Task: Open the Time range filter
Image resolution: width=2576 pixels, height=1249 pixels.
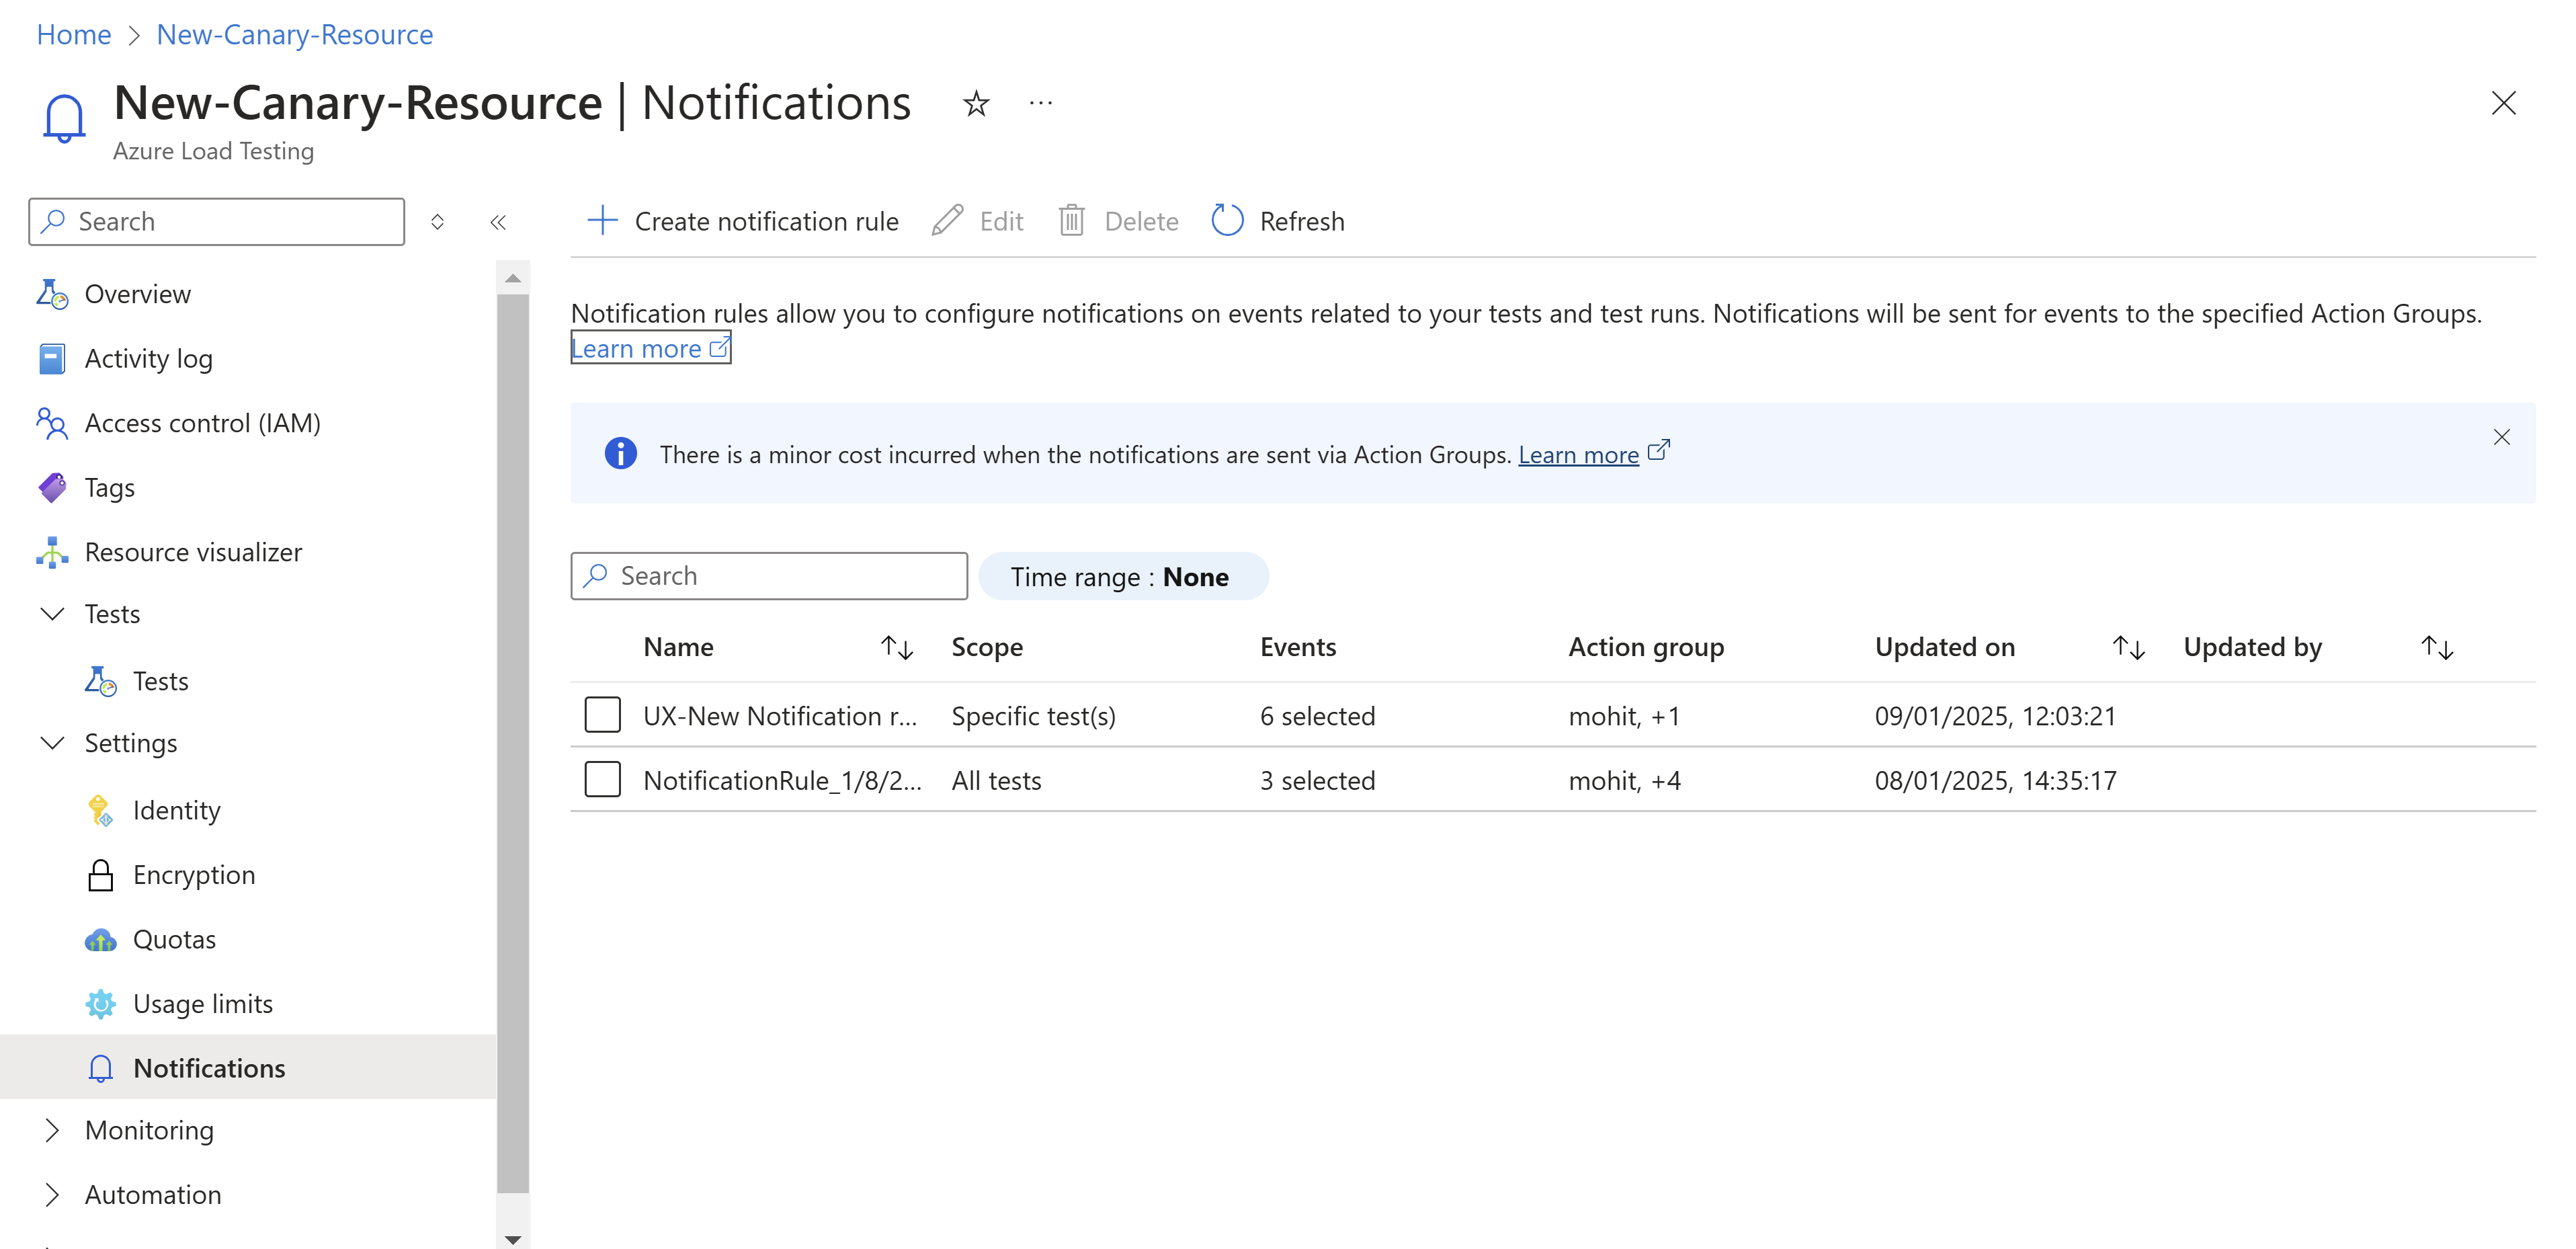Action: tap(1123, 577)
